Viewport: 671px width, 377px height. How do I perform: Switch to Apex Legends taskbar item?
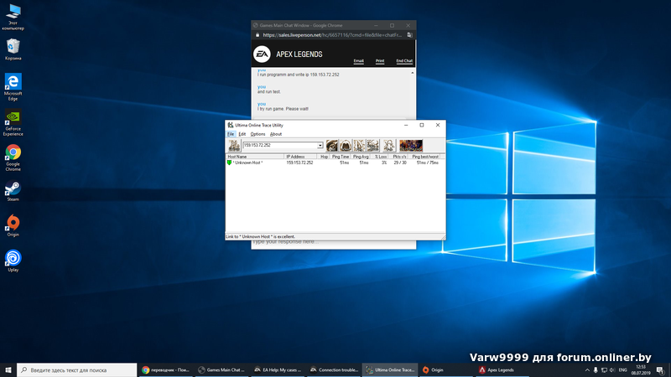coord(497,369)
